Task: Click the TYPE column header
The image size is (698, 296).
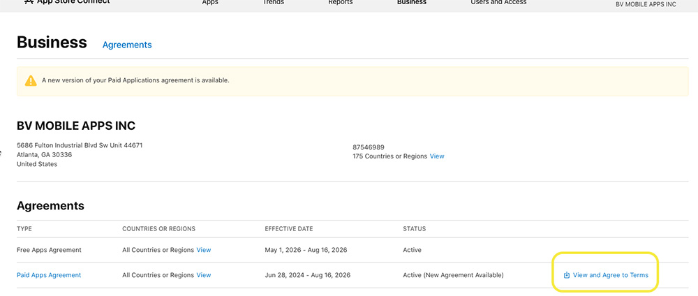Action: (24, 229)
